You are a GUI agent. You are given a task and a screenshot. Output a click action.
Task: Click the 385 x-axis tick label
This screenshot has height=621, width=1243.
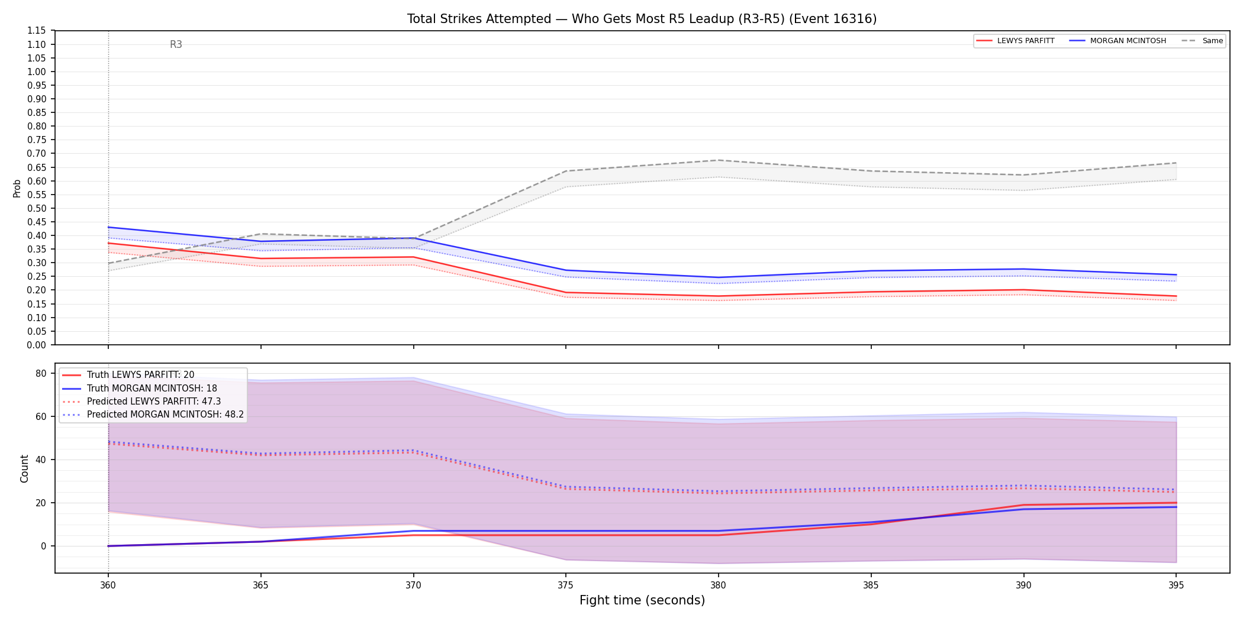point(871,585)
